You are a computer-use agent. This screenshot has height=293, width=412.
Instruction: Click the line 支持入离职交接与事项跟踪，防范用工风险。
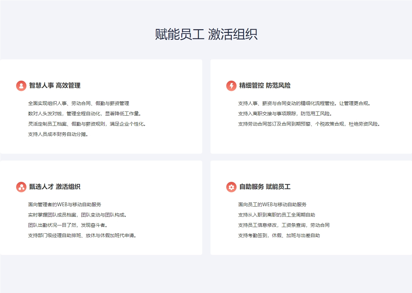point(285,114)
